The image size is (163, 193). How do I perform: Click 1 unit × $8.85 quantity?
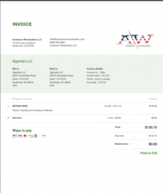tap(114, 118)
